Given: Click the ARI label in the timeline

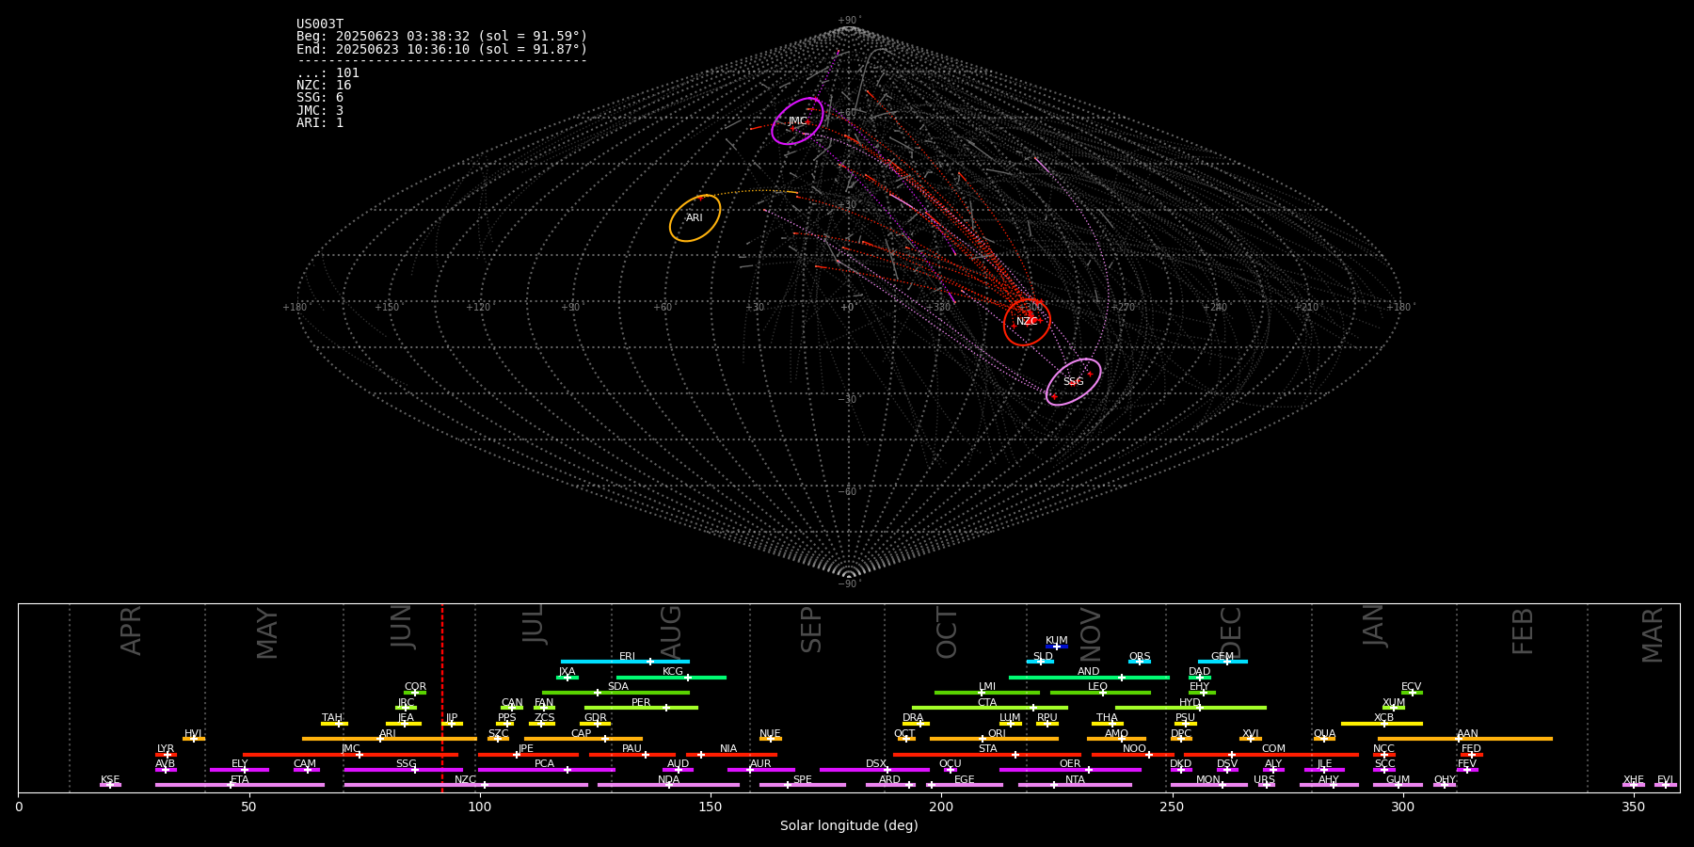Looking at the screenshot, I should tap(387, 734).
